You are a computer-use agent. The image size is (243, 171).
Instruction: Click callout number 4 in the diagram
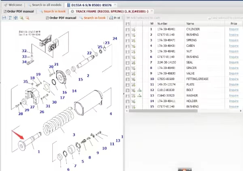[x=111, y=114]
